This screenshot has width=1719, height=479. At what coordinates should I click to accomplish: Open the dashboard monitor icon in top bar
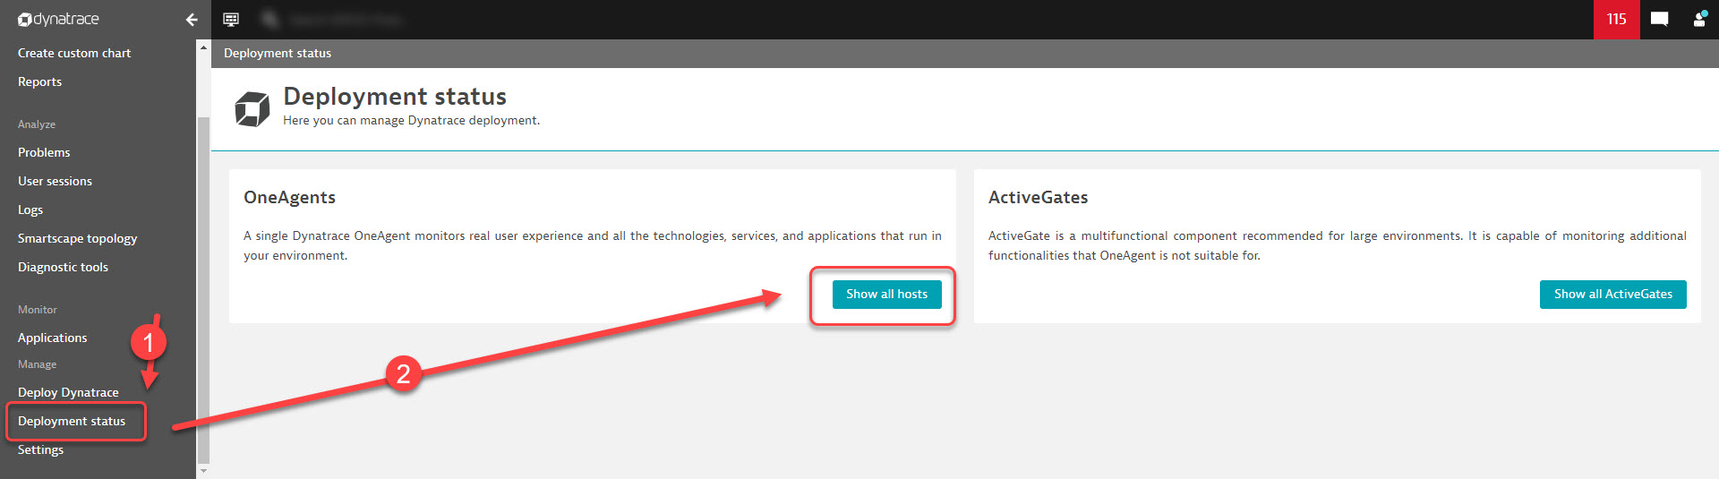coord(231,20)
